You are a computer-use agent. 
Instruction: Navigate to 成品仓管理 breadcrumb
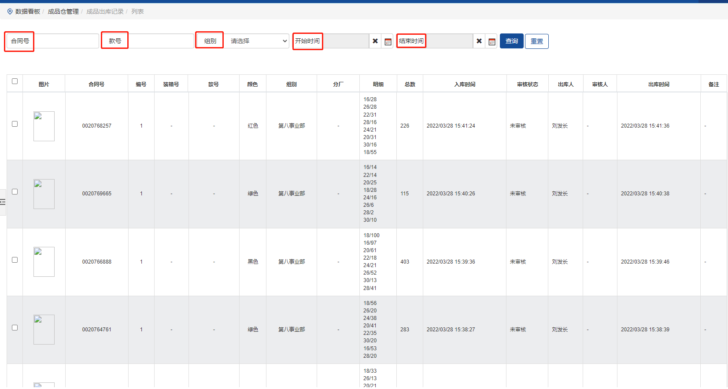pos(63,11)
